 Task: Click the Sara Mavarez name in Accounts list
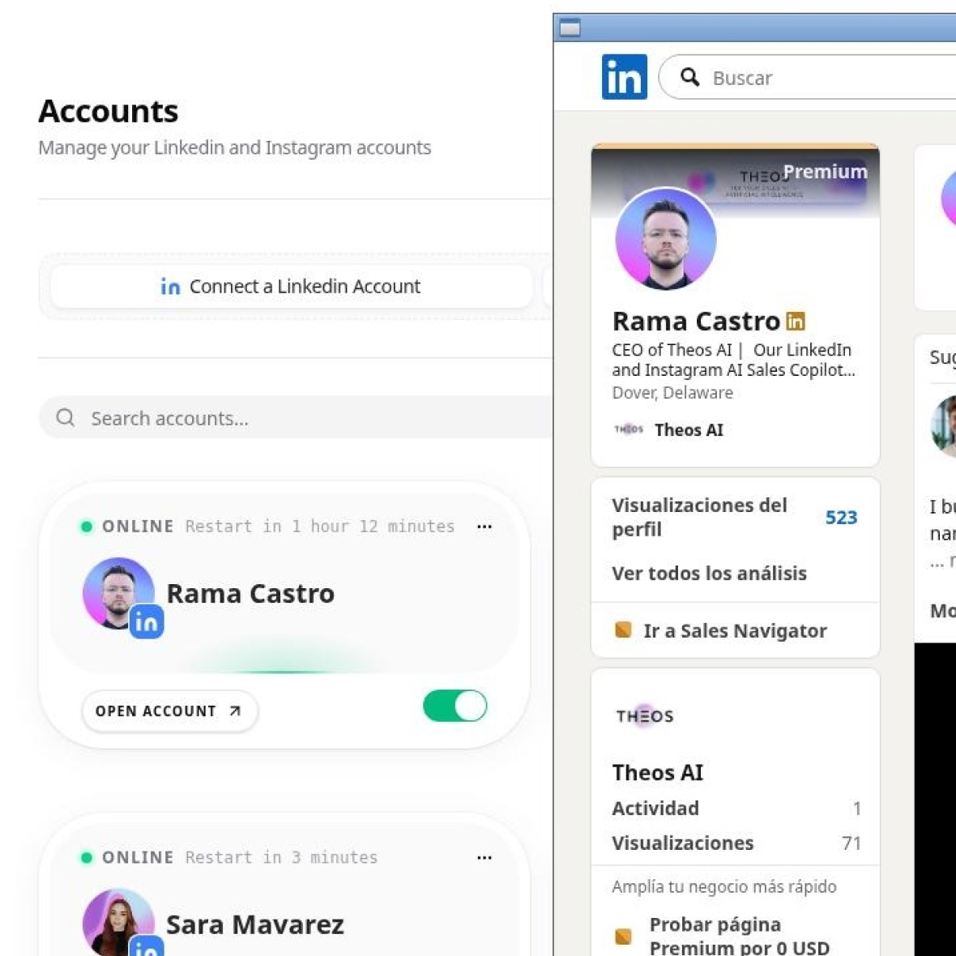pos(255,924)
